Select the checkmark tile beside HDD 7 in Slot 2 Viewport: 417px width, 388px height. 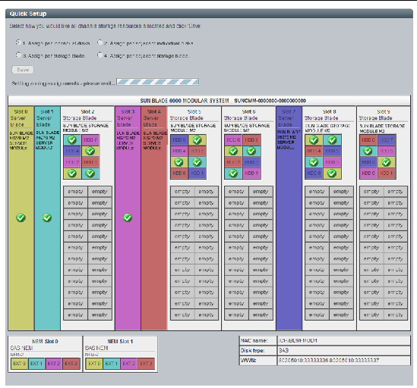pyautogui.click(x=72, y=140)
